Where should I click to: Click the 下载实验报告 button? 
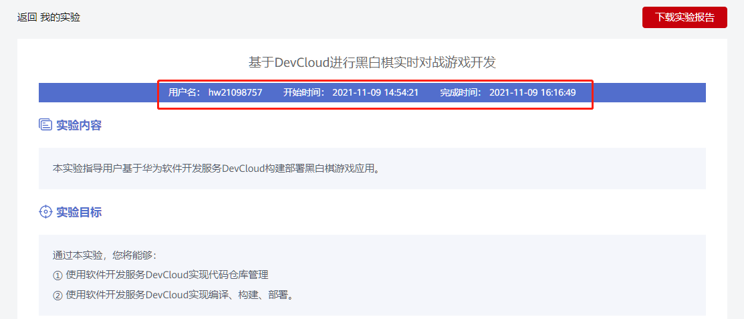(685, 17)
